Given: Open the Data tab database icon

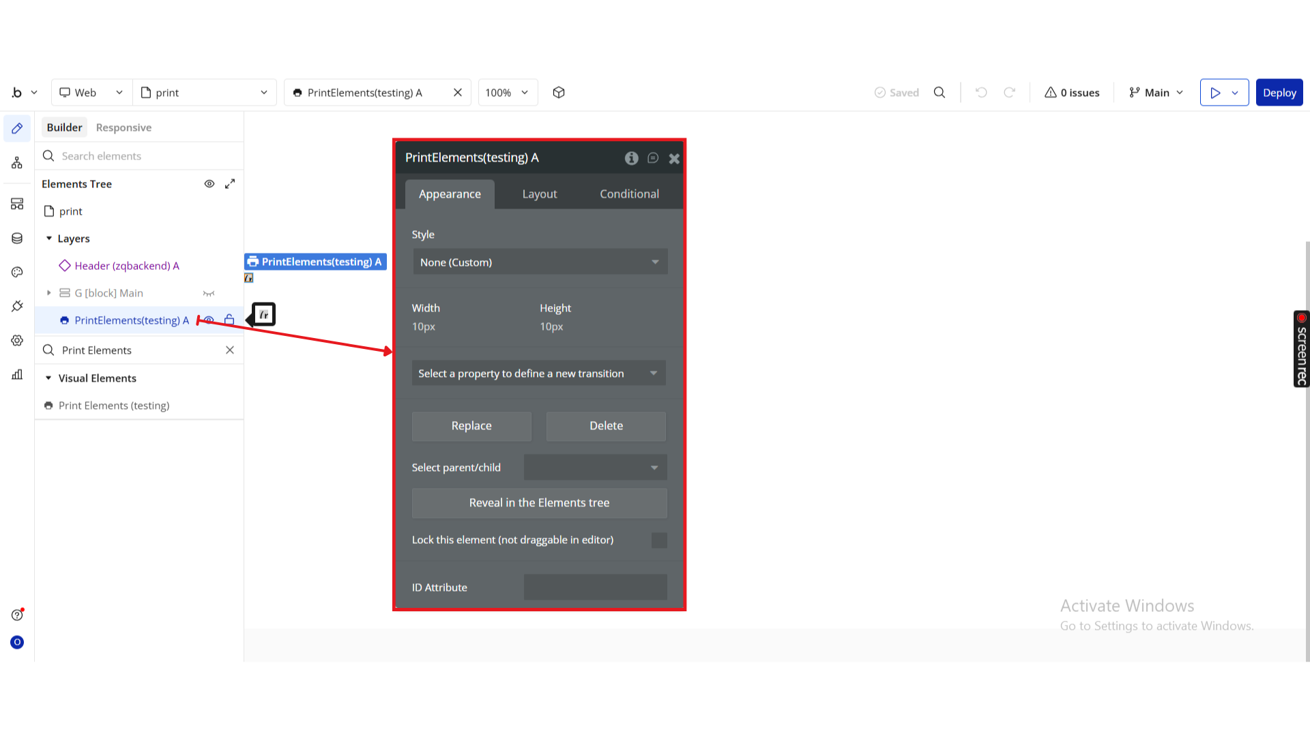Looking at the screenshot, I should pyautogui.click(x=17, y=238).
